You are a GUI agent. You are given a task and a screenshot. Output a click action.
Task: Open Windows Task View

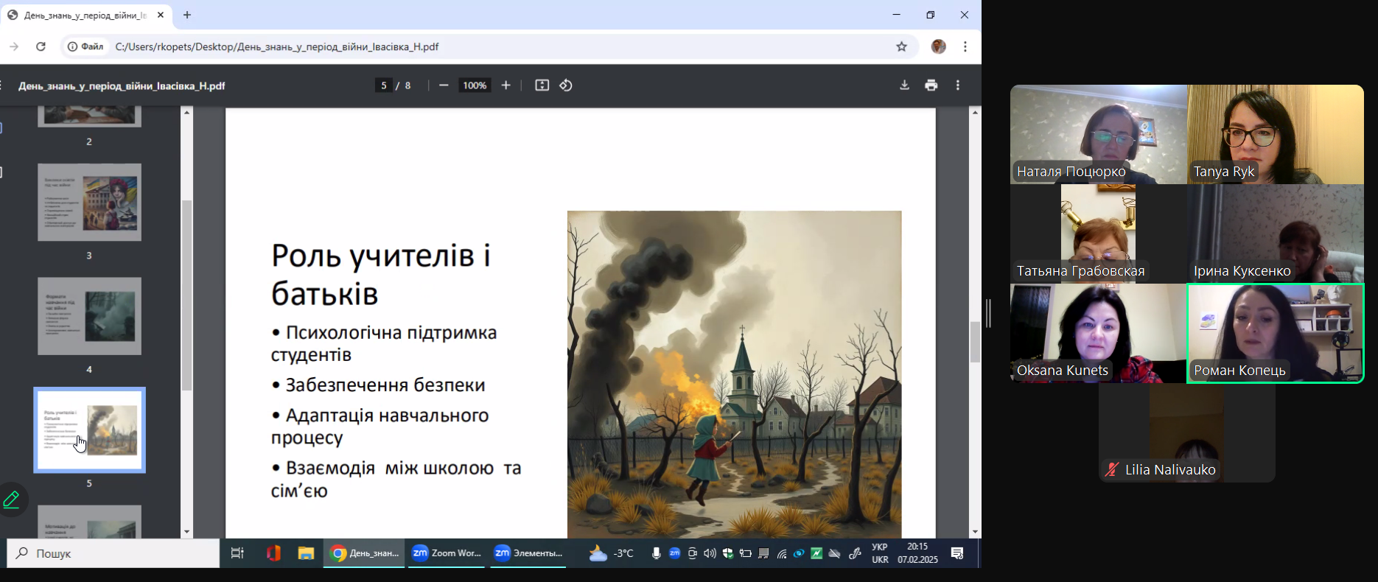pos(237,553)
